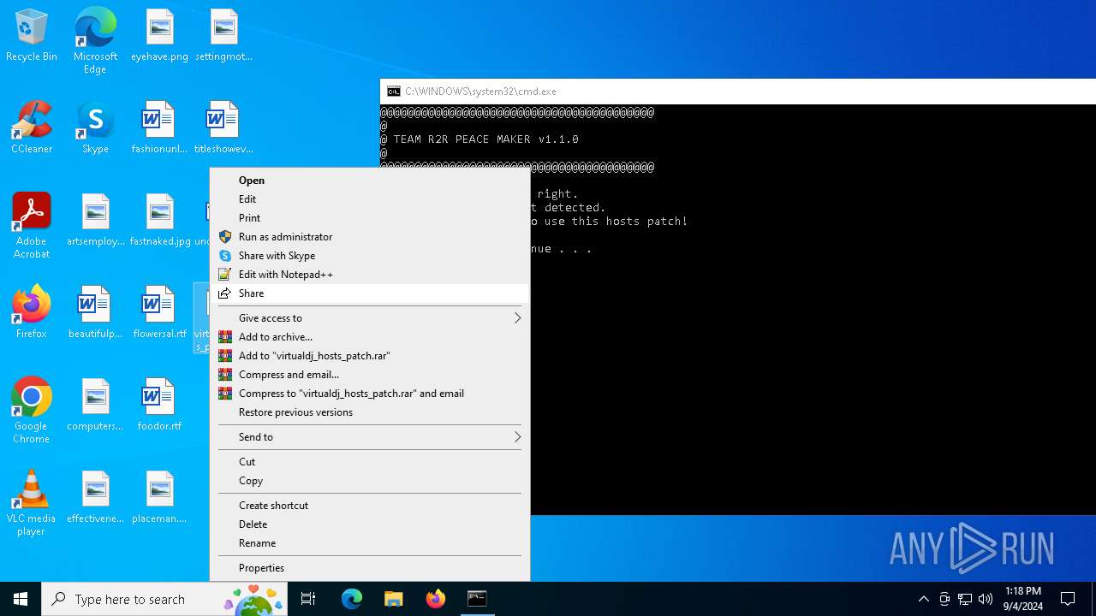The image size is (1096, 616).
Task: Select the titleshowev... Word document
Action: tap(223, 128)
